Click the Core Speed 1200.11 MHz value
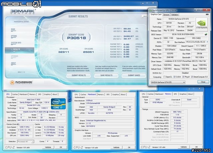 pos(25,127)
